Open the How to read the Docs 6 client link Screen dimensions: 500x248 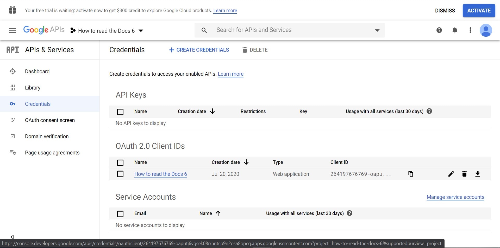click(161, 174)
